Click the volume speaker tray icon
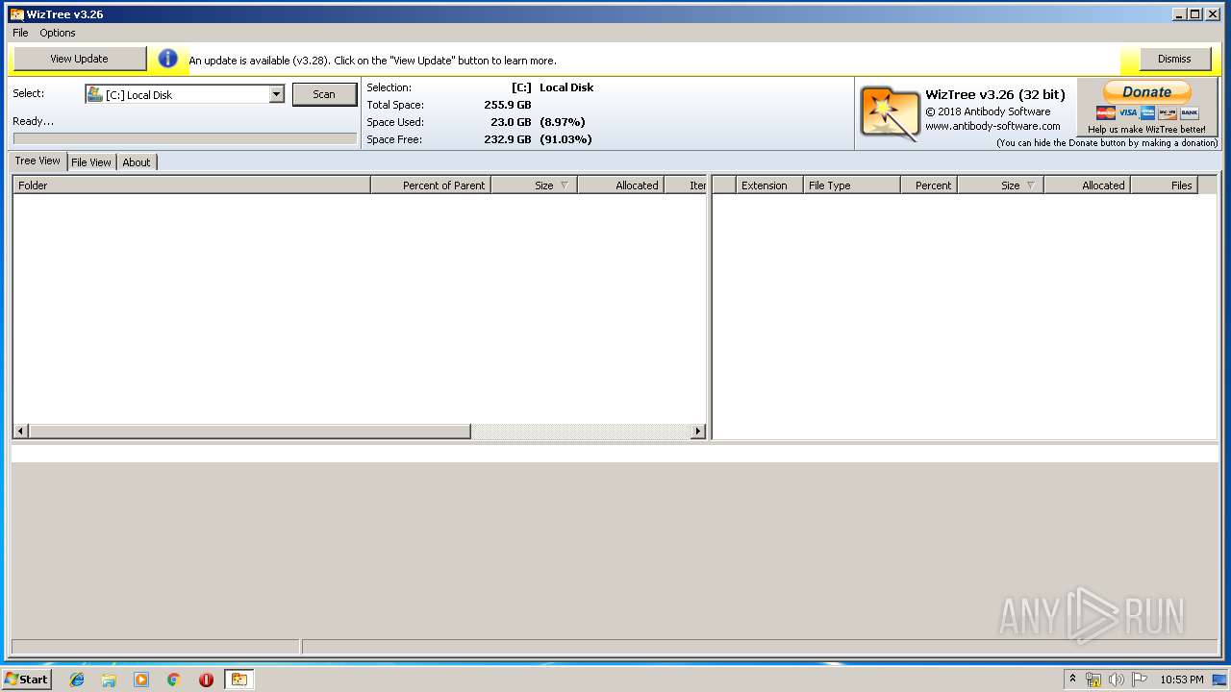 (x=1117, y=680)
